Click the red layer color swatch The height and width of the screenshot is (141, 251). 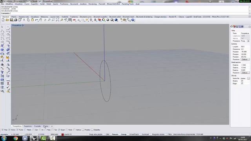(x=63, y=134)
